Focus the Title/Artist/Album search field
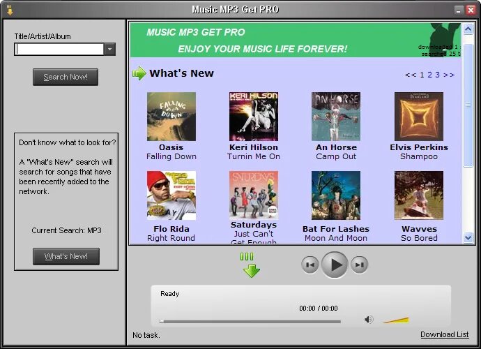481x349 pixels. click(x=59, y=49)
